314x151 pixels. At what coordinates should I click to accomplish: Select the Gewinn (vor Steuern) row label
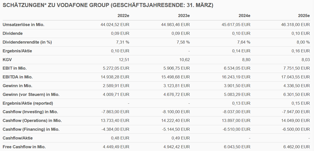[31, 94]
